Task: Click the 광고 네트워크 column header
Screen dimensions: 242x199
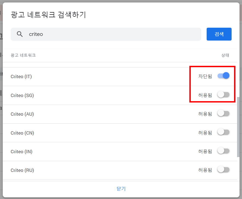Action: [23, 55]
